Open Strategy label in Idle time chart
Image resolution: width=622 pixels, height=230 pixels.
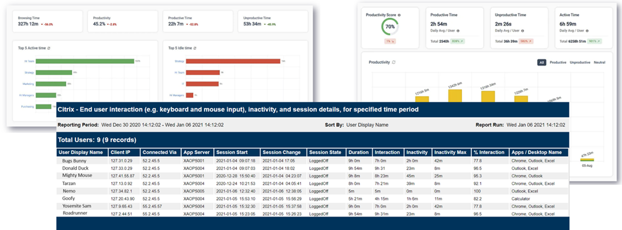pyautogui.click(x=180, y=61)
